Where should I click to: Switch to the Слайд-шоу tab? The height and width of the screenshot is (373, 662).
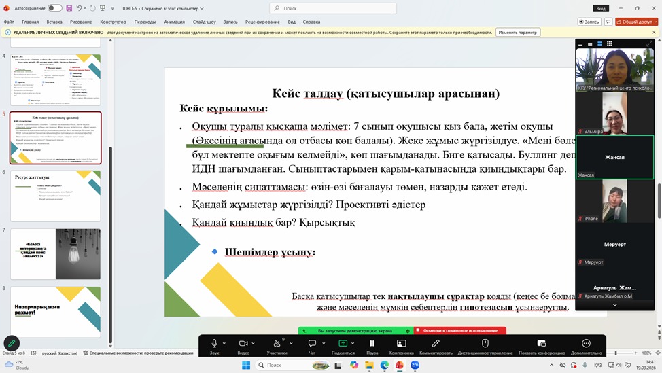[x=205, y=22]
